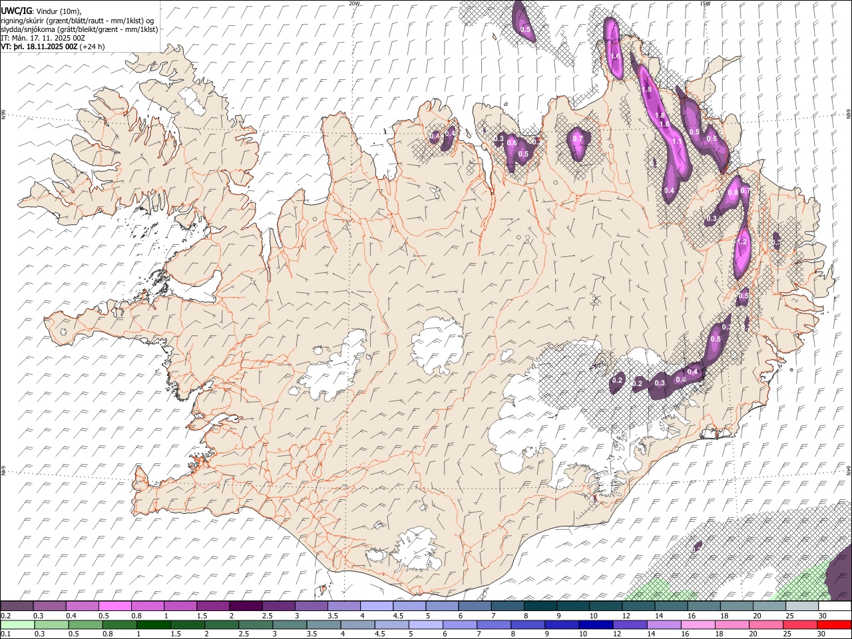Click the '15W' longitude label at the top
Image resolution: width=852 pixels, height=639 pixels.
point(705,3)
